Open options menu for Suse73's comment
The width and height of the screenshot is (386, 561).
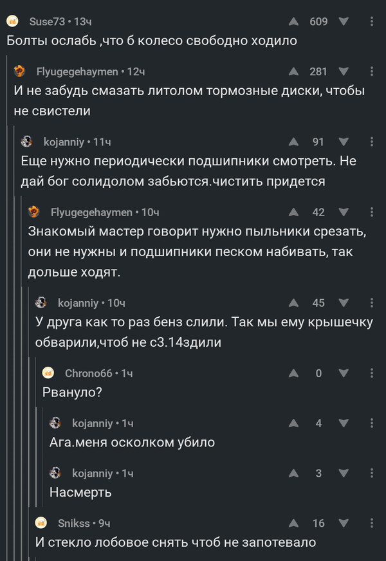(373, 22)
